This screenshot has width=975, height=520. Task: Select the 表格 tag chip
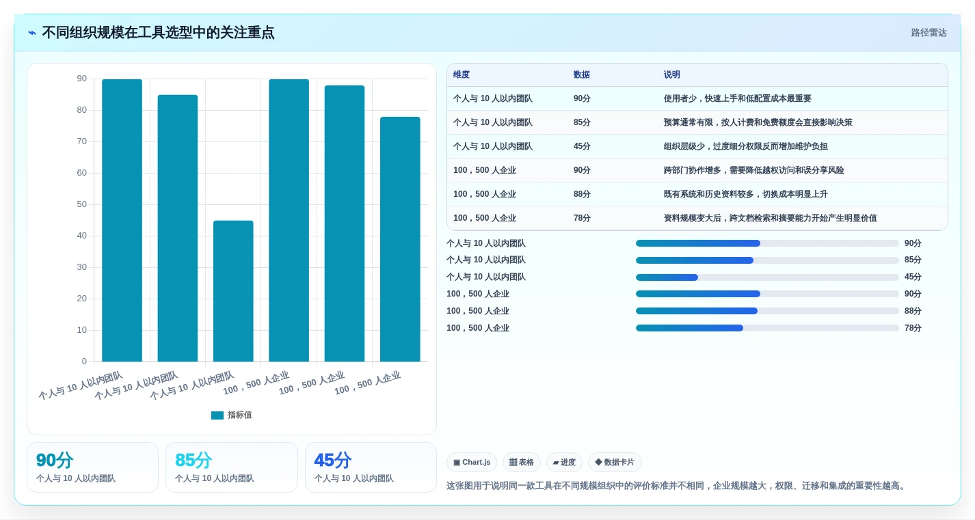522,463
